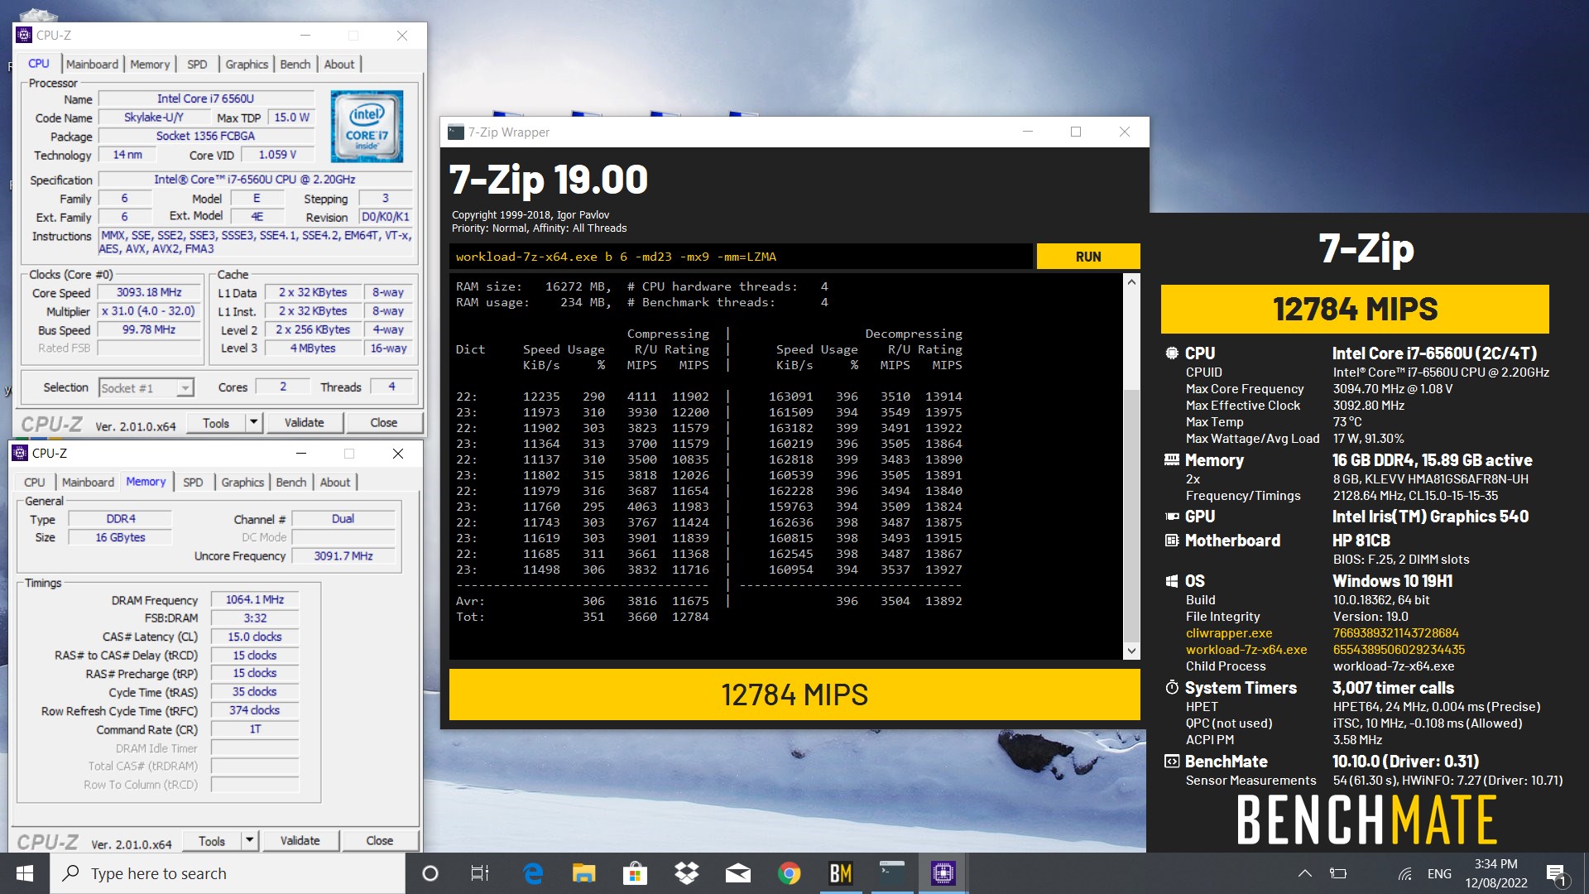Switch to the CPU-Z taskbar icon

(x=943, y=873)
